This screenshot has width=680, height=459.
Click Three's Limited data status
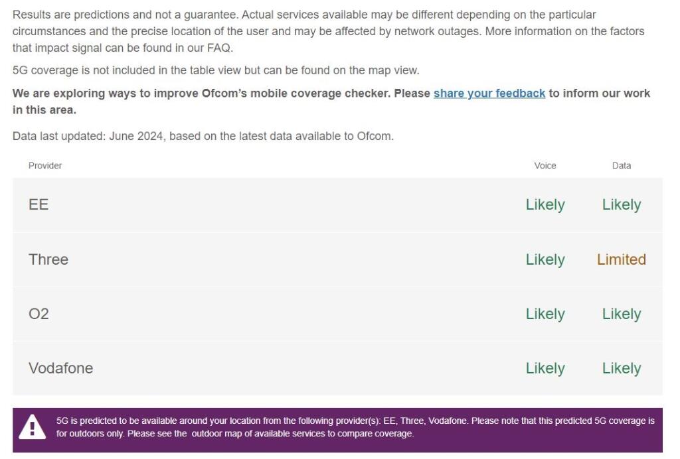pos(622,259)
